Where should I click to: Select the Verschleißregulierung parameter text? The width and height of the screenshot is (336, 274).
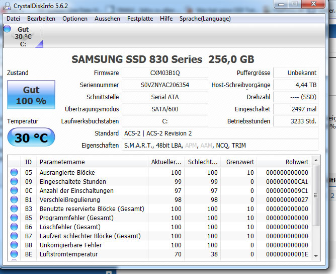tap(70, 200)
